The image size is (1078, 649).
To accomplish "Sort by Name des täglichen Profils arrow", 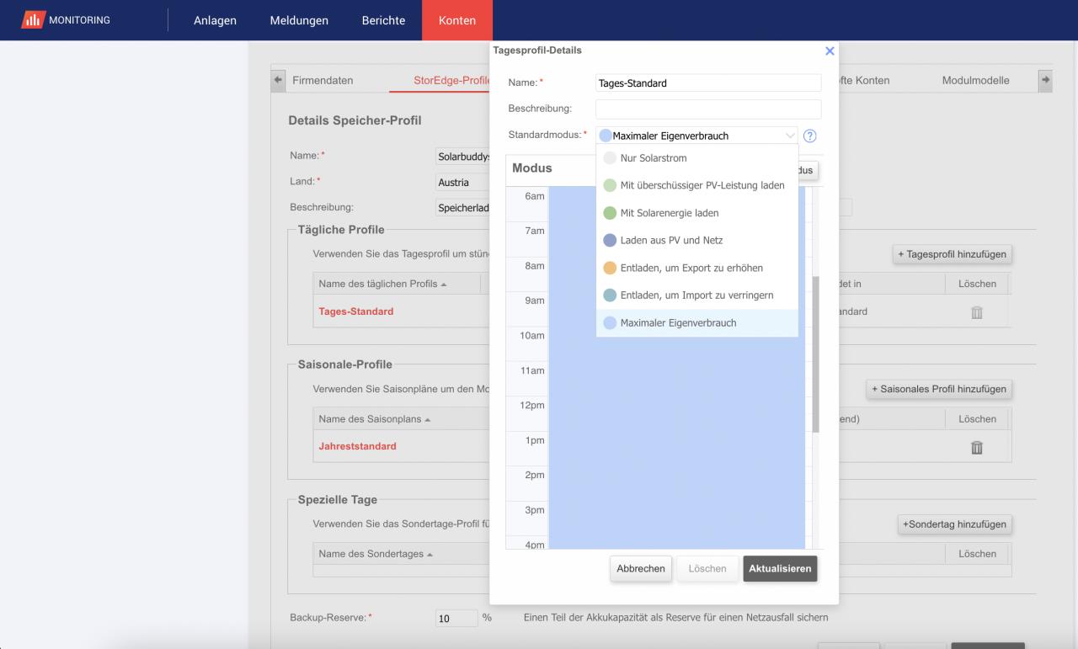I will 444,285.
